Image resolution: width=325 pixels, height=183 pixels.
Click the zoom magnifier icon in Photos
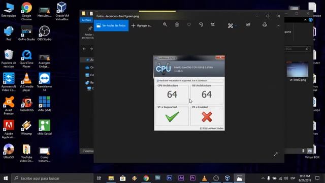165,25
